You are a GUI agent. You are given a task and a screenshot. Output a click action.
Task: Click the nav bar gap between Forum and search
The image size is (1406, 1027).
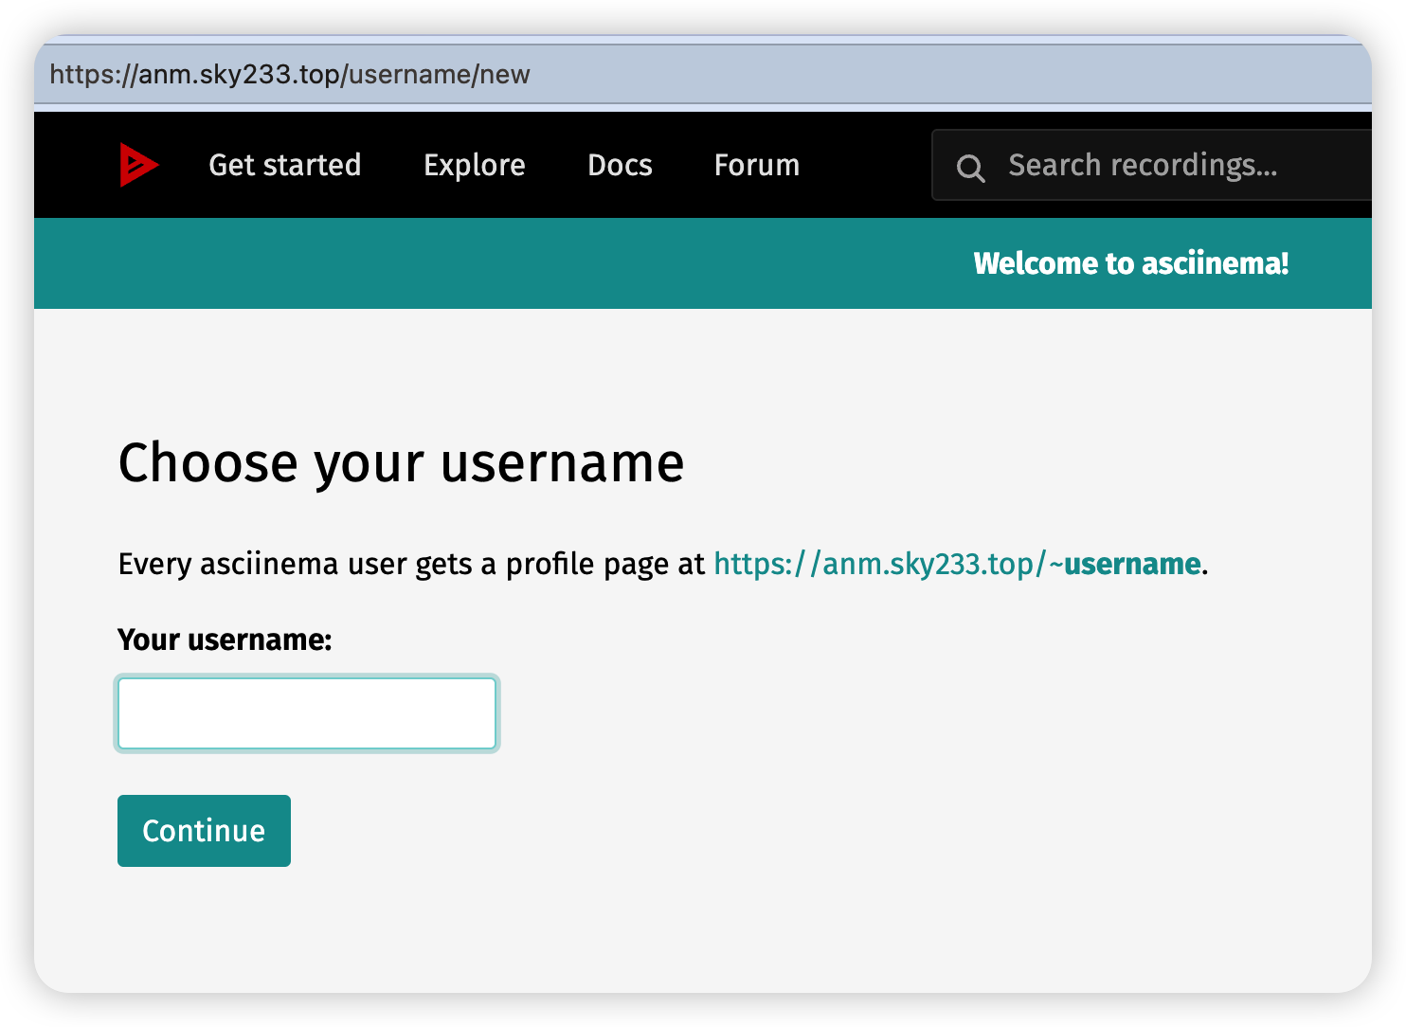[x=866, y=165]
